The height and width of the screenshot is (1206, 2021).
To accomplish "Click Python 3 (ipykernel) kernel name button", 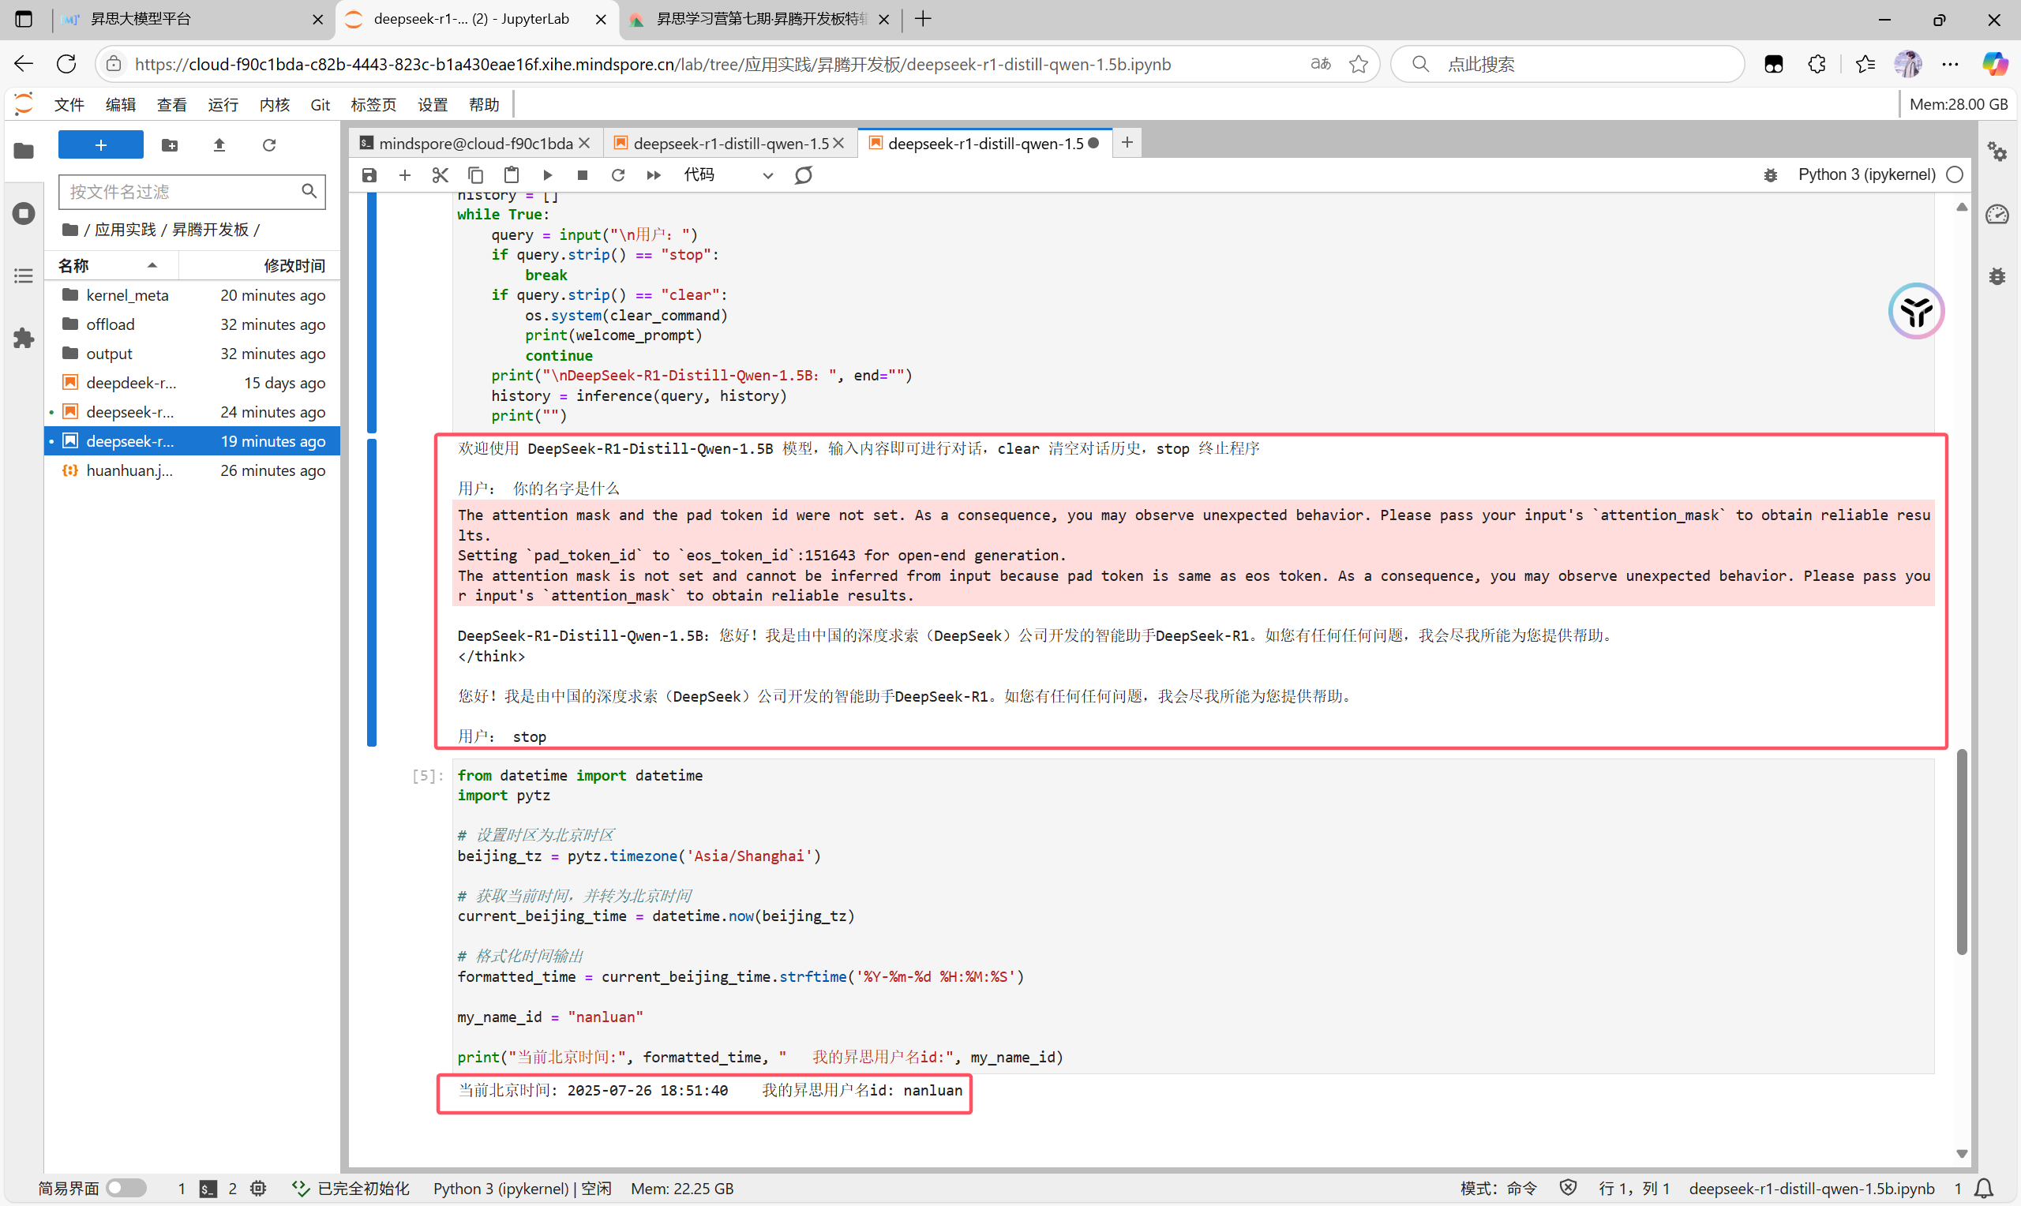I will pos(1865,174).
